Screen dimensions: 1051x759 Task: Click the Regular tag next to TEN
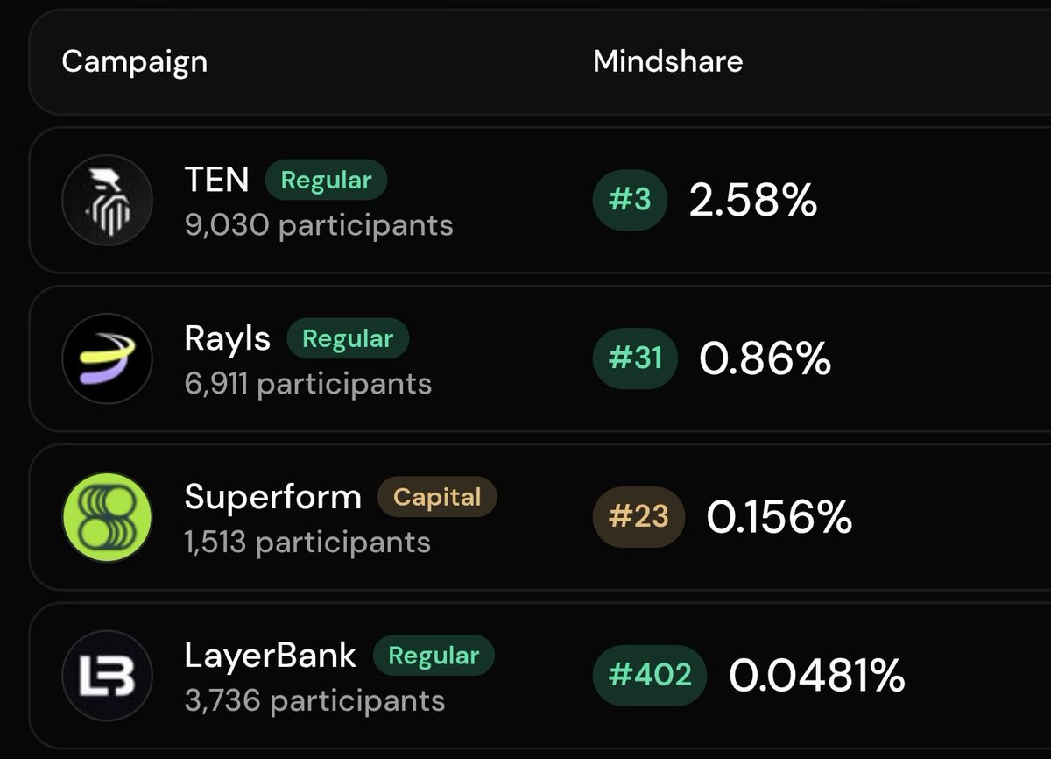(326, 181)
